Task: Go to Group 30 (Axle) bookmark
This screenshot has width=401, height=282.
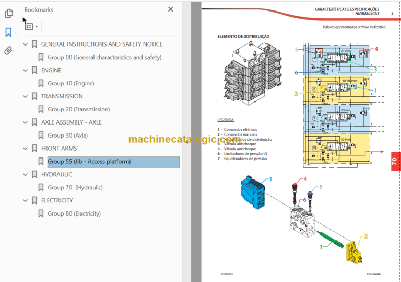Action: [x=68, y=136]
